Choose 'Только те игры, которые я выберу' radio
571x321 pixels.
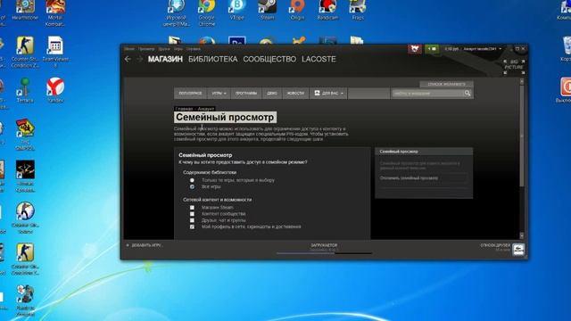[x=192, y=180]
